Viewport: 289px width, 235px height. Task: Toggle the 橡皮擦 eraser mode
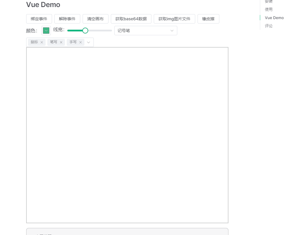[x=208, y=19]
